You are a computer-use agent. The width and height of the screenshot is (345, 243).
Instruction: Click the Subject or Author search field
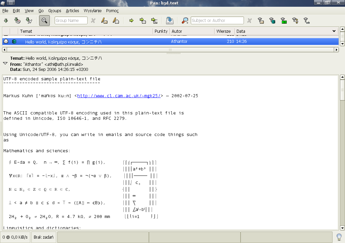217,21
